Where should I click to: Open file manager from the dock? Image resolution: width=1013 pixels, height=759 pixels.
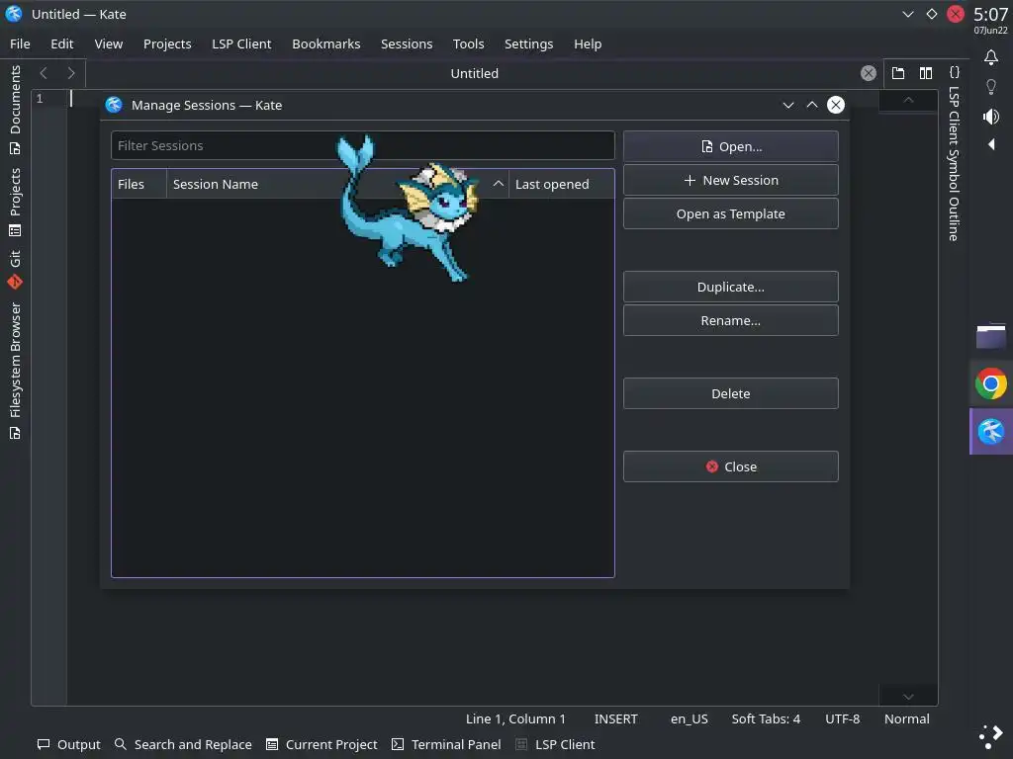pos(991,336)
